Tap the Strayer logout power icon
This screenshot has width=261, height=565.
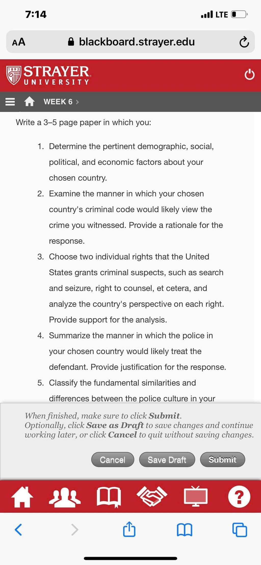pyautogui.click(x=249, y=74)
